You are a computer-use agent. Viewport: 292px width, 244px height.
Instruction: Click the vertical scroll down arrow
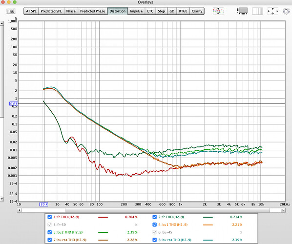1,199
